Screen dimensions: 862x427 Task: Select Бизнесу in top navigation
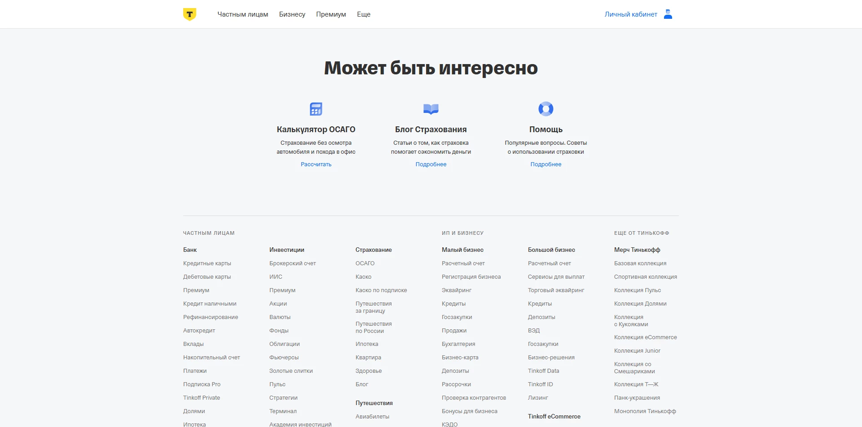pos(292,14)
